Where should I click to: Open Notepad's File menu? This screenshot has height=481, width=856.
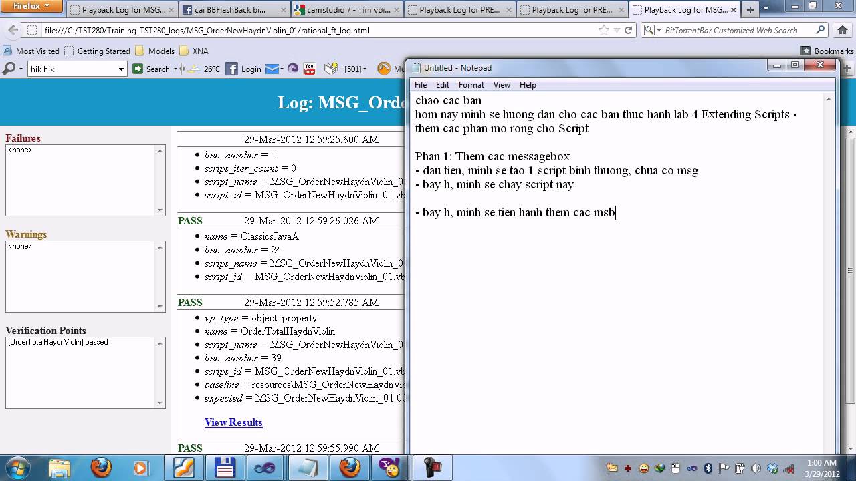[421, 85]
